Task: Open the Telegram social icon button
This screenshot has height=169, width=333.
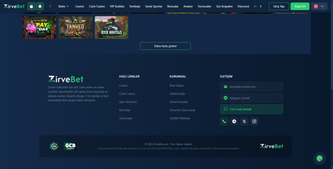Action: (234, 121)
